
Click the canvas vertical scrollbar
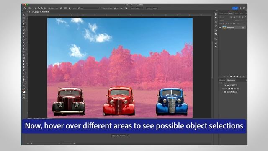pyautogui.click(x=212, y=60)
